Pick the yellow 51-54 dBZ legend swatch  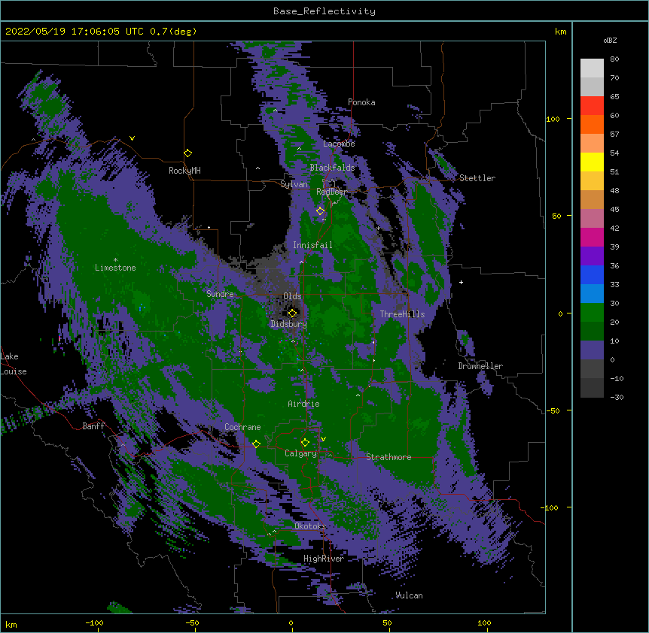pos(592,162)
